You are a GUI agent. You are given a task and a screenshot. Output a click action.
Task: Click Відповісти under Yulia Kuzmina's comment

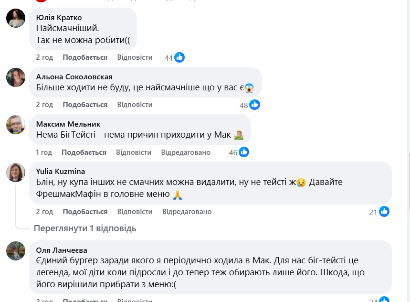(x=135, y=212)
